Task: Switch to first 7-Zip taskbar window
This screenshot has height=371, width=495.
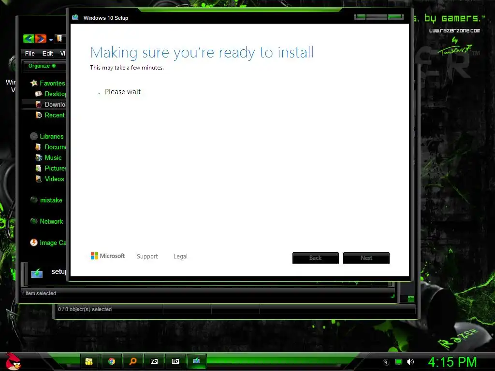Action: 154,361
